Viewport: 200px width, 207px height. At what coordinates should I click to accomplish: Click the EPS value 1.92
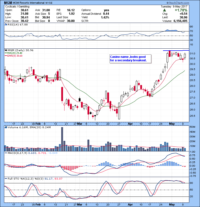pyautogui.click(x=71, y=14)
